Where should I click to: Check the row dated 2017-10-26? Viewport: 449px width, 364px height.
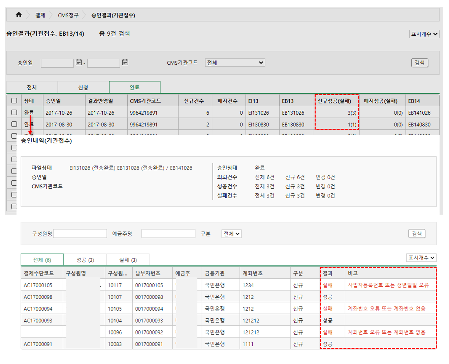(x=14, y=112)
